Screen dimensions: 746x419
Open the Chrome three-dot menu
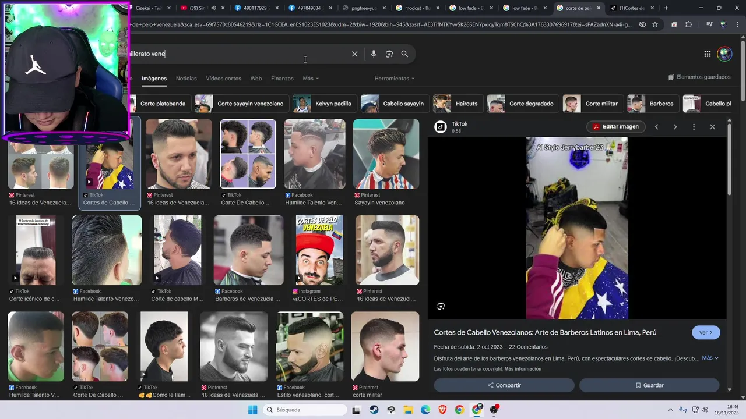pos(737,24)
